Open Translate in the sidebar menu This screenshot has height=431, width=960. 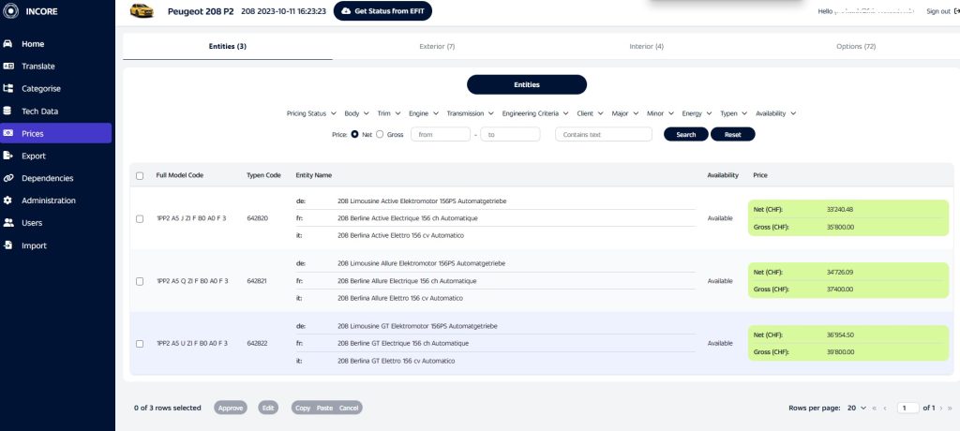pos(37,67)
